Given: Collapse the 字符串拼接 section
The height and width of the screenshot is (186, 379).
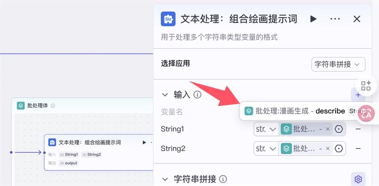Looking at the screenshot, I should (165, 179).
